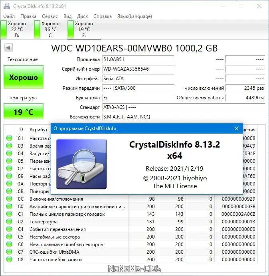Select the Аварийные парковки при отключении row
The height and width of the screenshot is (276, 269).
131,207
